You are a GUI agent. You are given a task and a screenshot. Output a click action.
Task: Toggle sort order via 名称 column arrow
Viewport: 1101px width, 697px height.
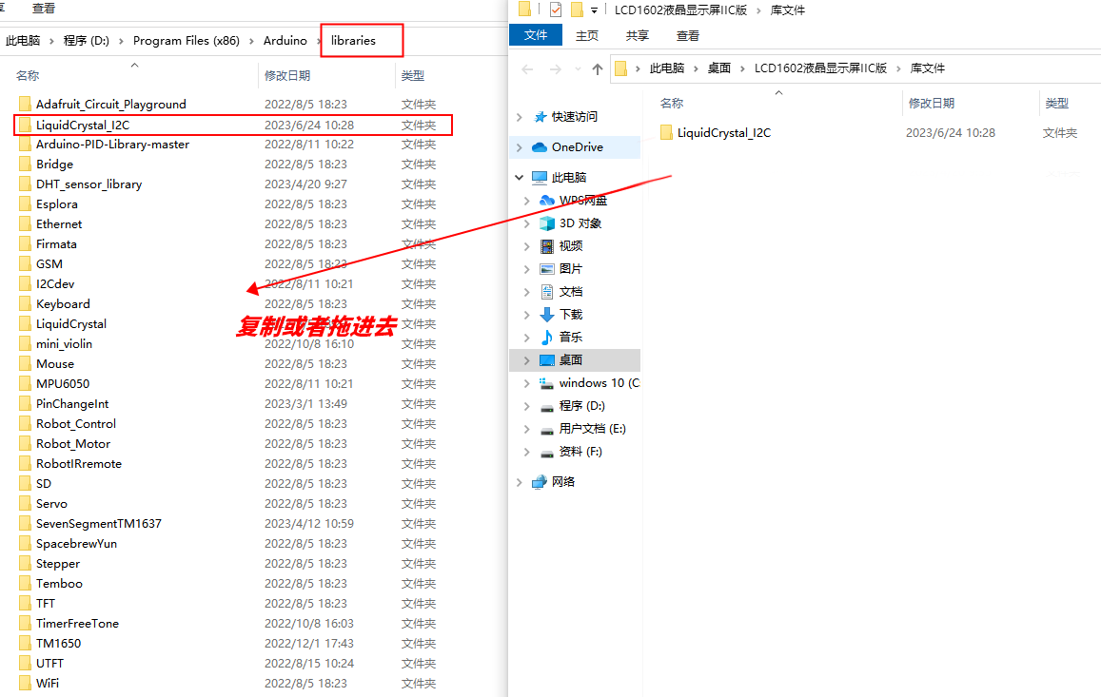click(134, 65)
